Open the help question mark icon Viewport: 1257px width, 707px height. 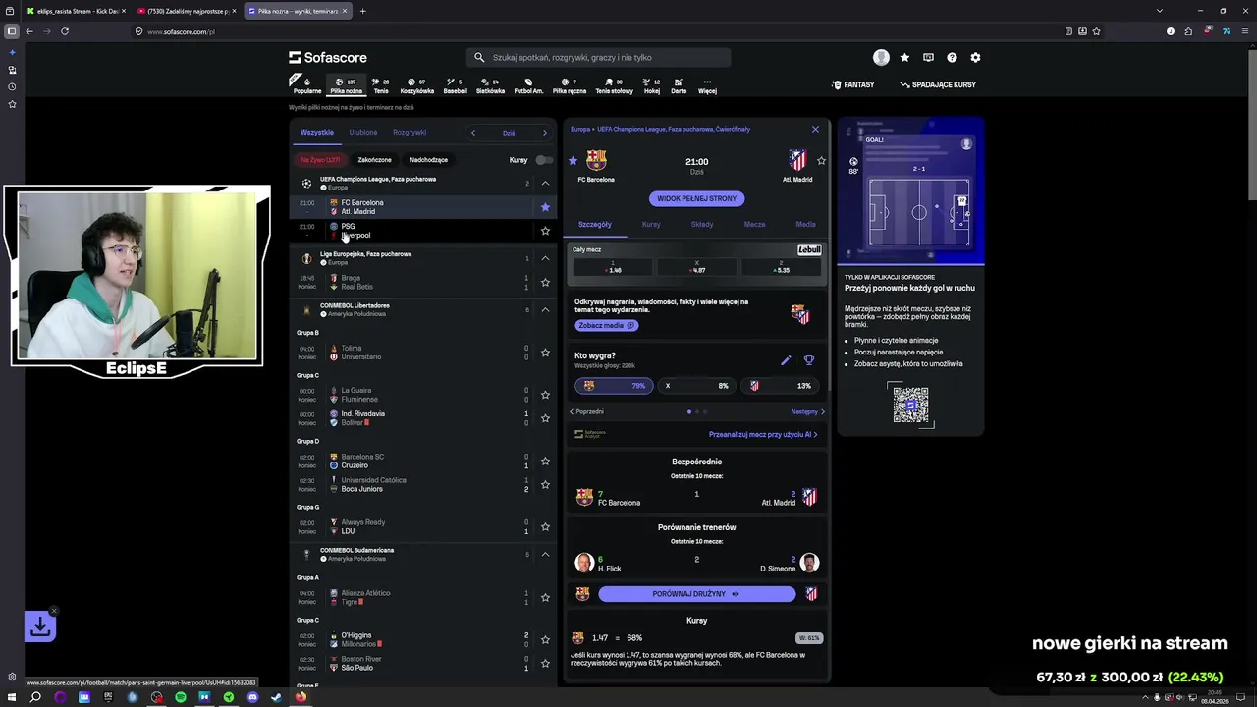click(x=952, y=57)
